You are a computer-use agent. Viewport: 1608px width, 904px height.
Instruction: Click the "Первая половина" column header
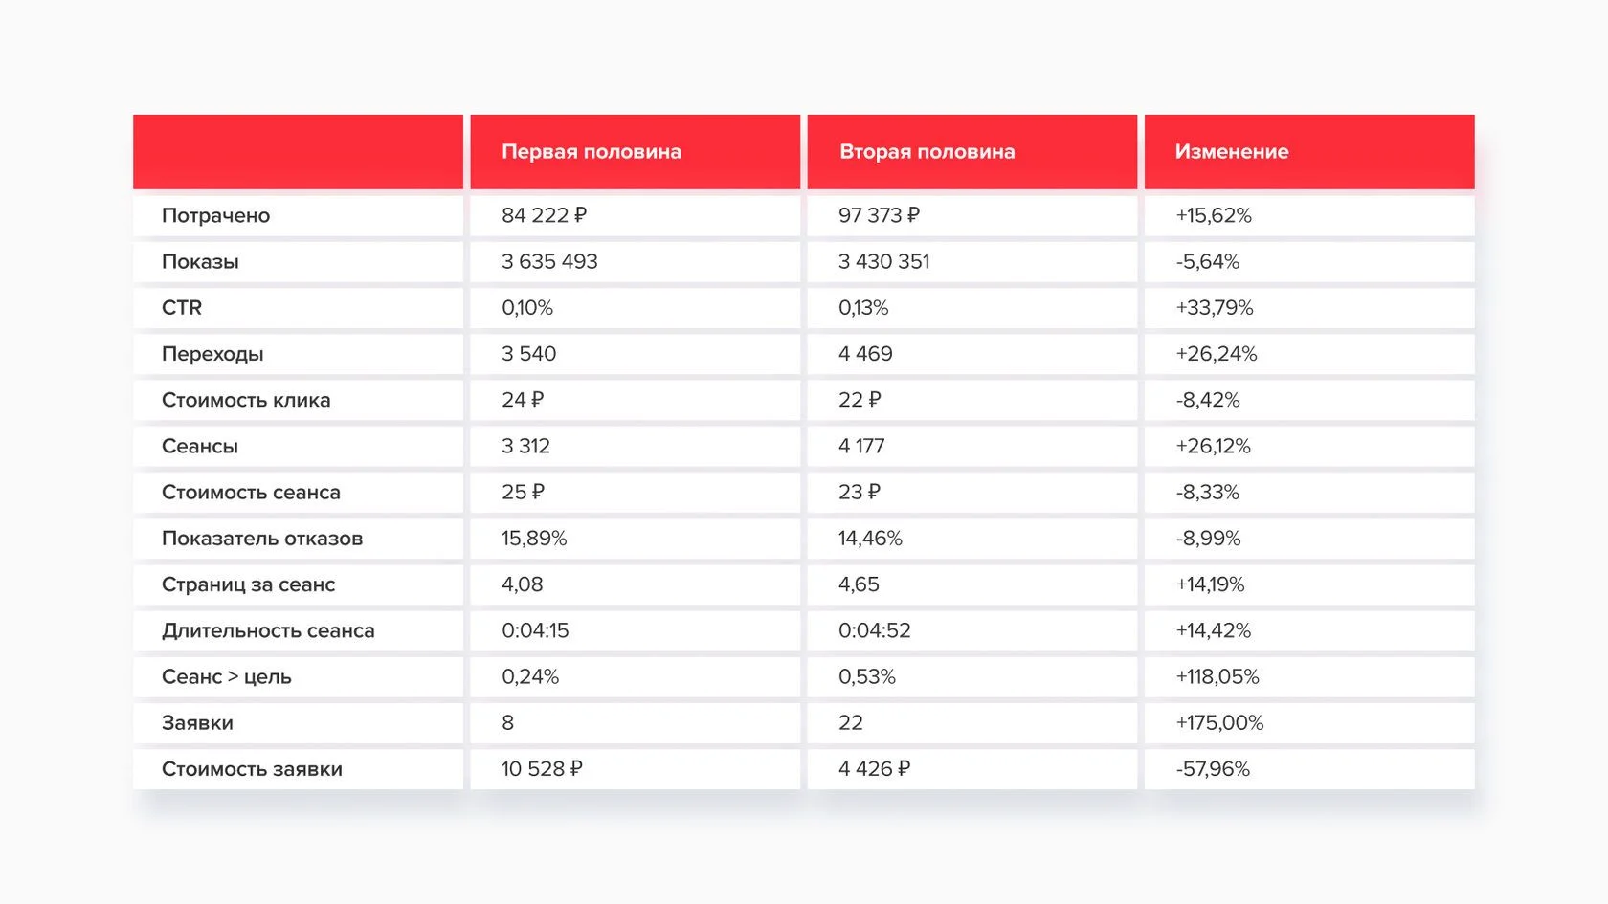pyautogui.click(x=592, y=152)
